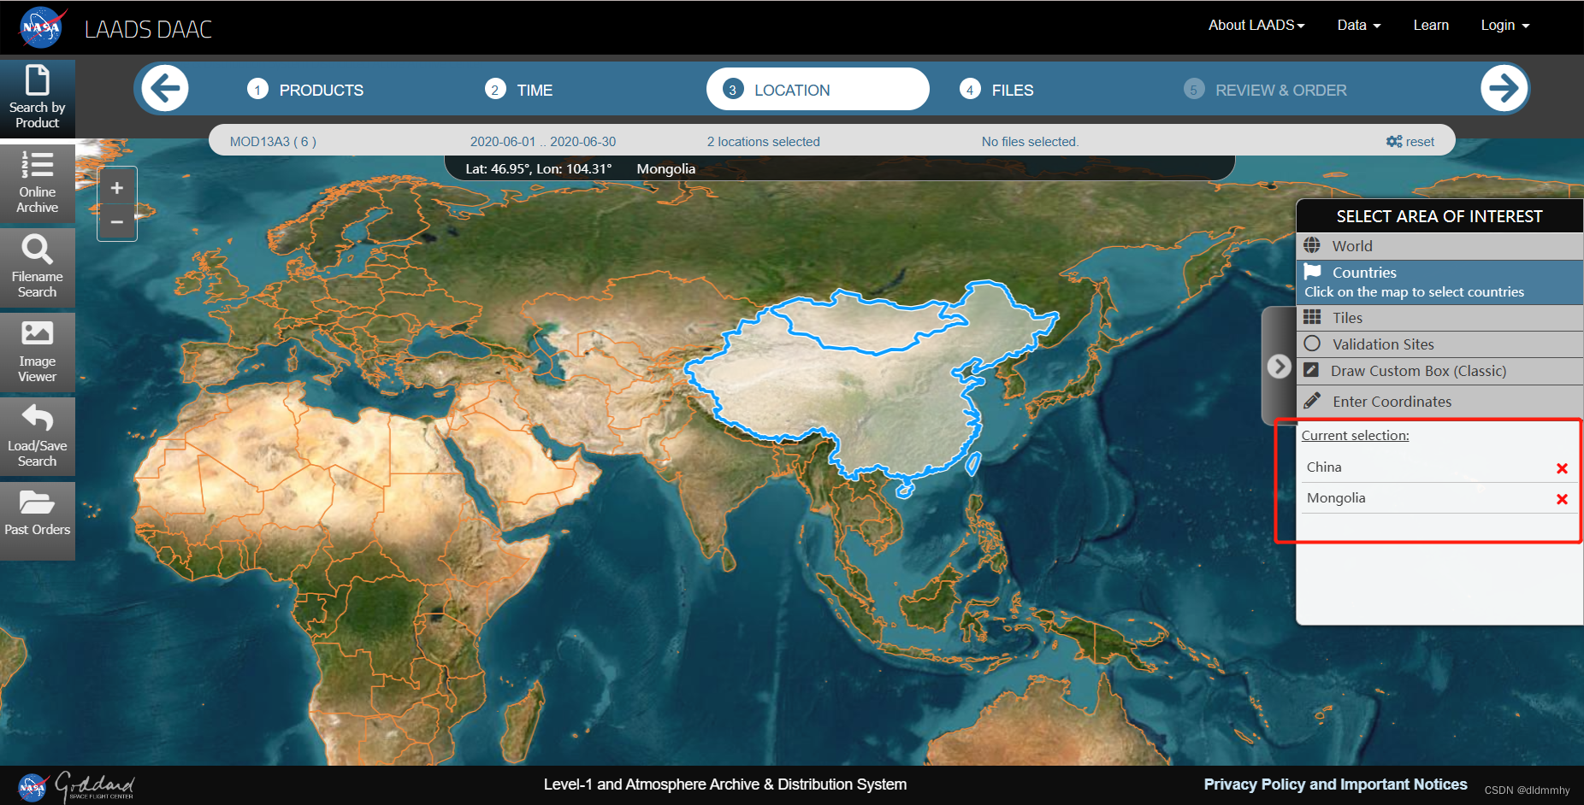The height and width of the screenshot is (805, 1584).
Task: Choose Enter Coordinates option
Action: coord(1440,401)
